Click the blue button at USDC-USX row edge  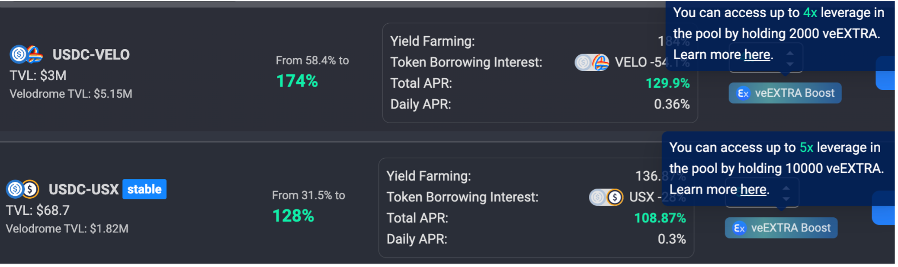[883, 208]
